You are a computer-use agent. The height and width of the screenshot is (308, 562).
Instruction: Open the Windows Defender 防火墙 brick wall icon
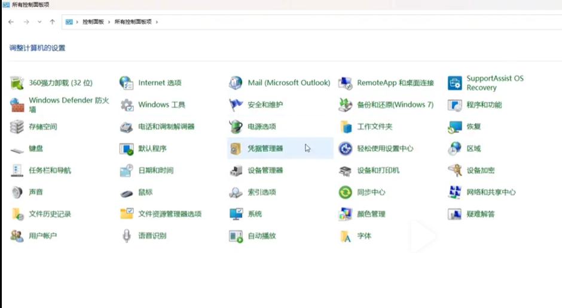17,105
